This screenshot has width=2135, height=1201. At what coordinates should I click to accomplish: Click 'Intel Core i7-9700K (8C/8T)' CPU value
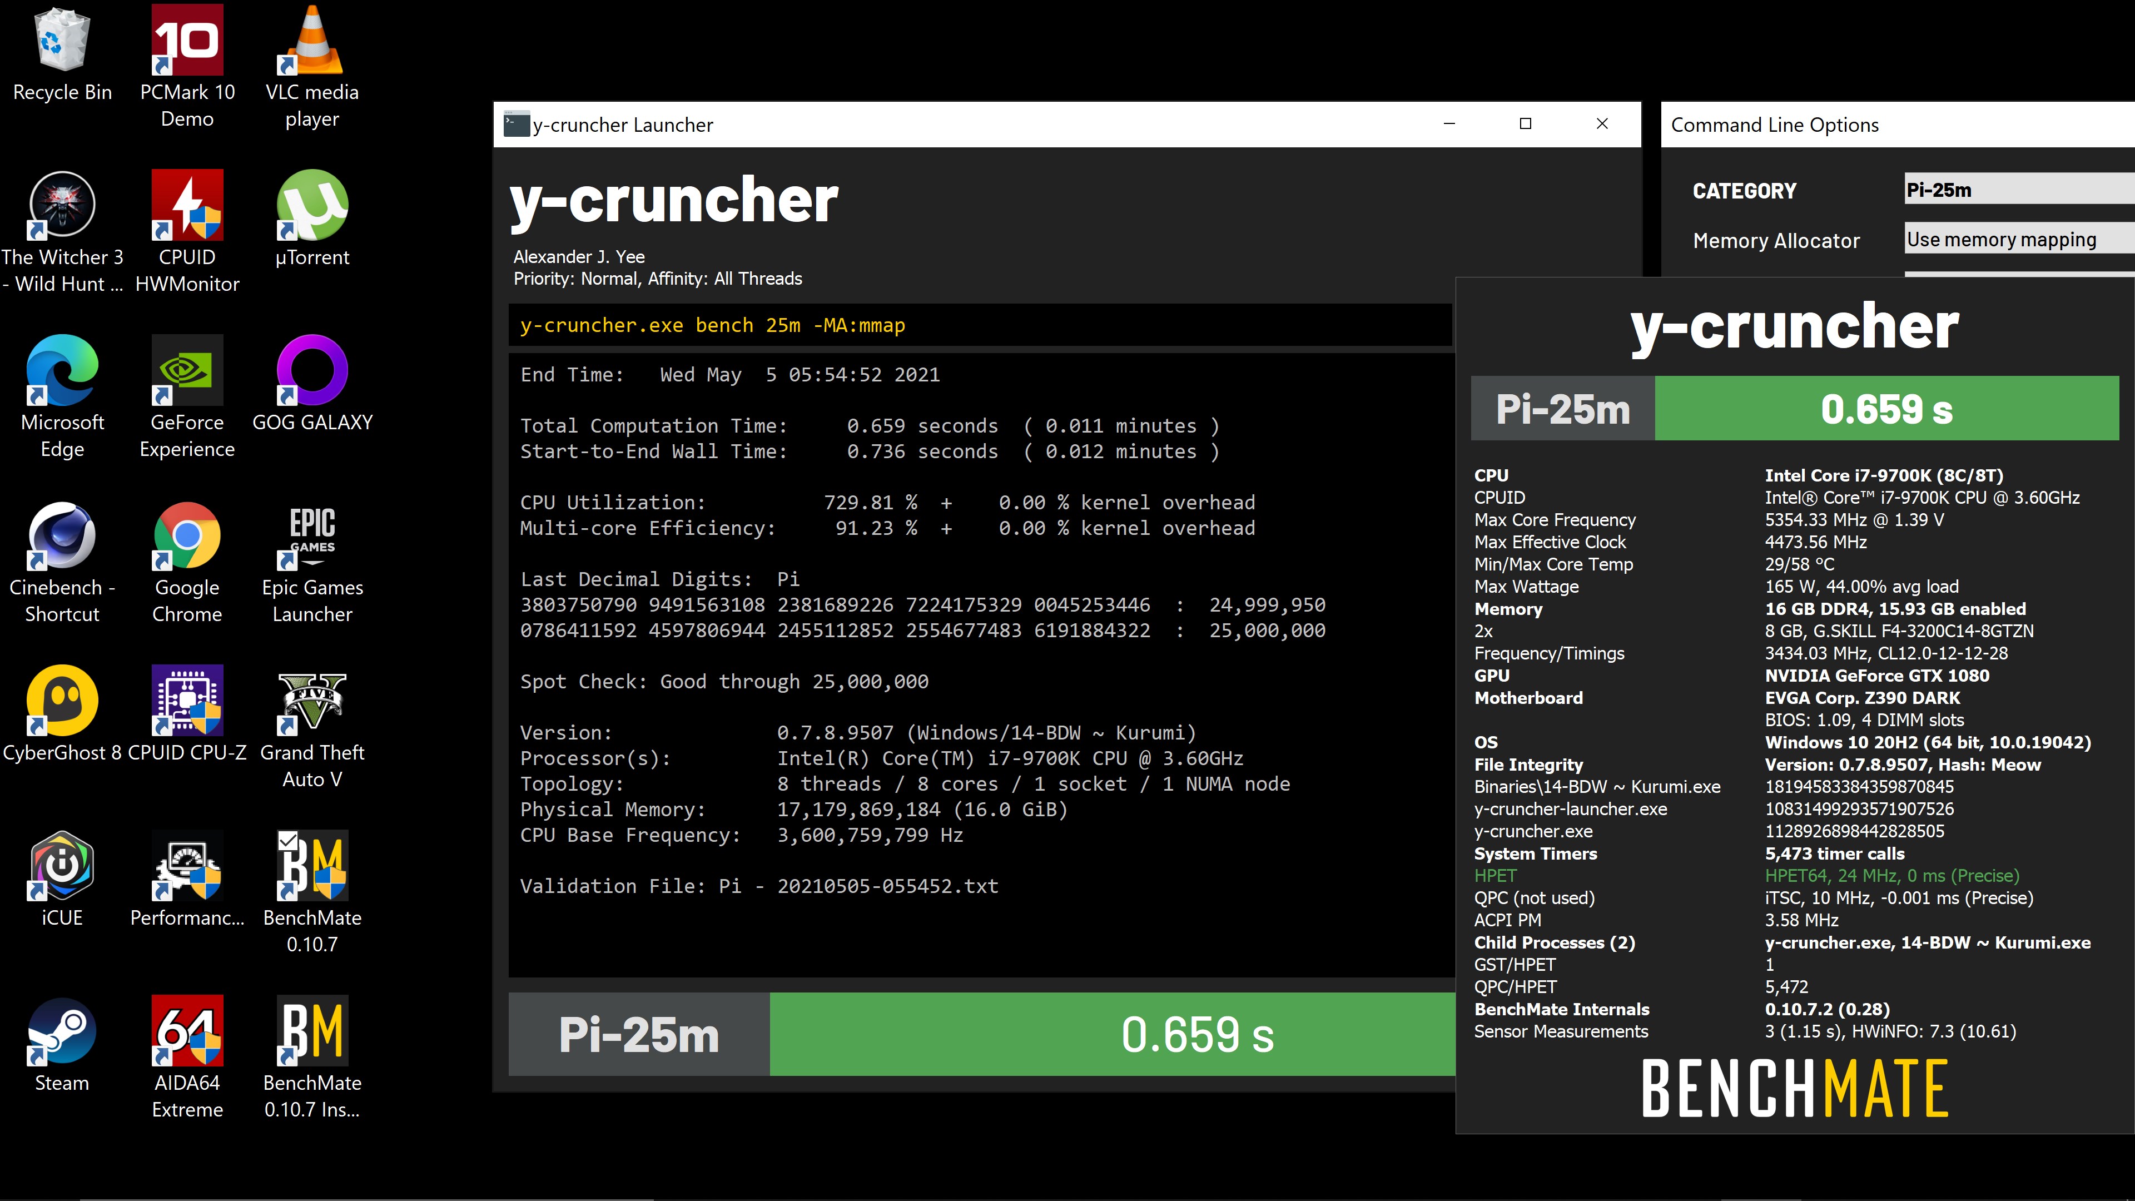click(x=1883, y=475)
